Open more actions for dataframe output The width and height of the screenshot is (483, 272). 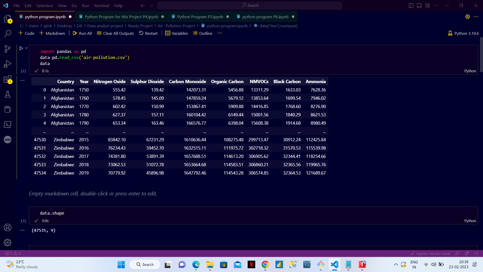pos(22,80)
